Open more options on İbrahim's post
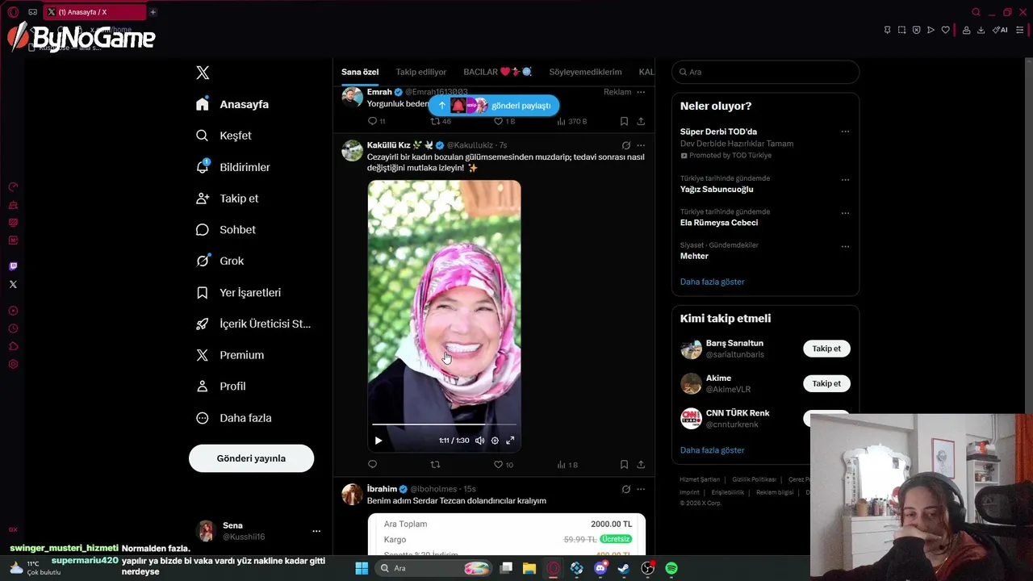 [x=641, y=489]
